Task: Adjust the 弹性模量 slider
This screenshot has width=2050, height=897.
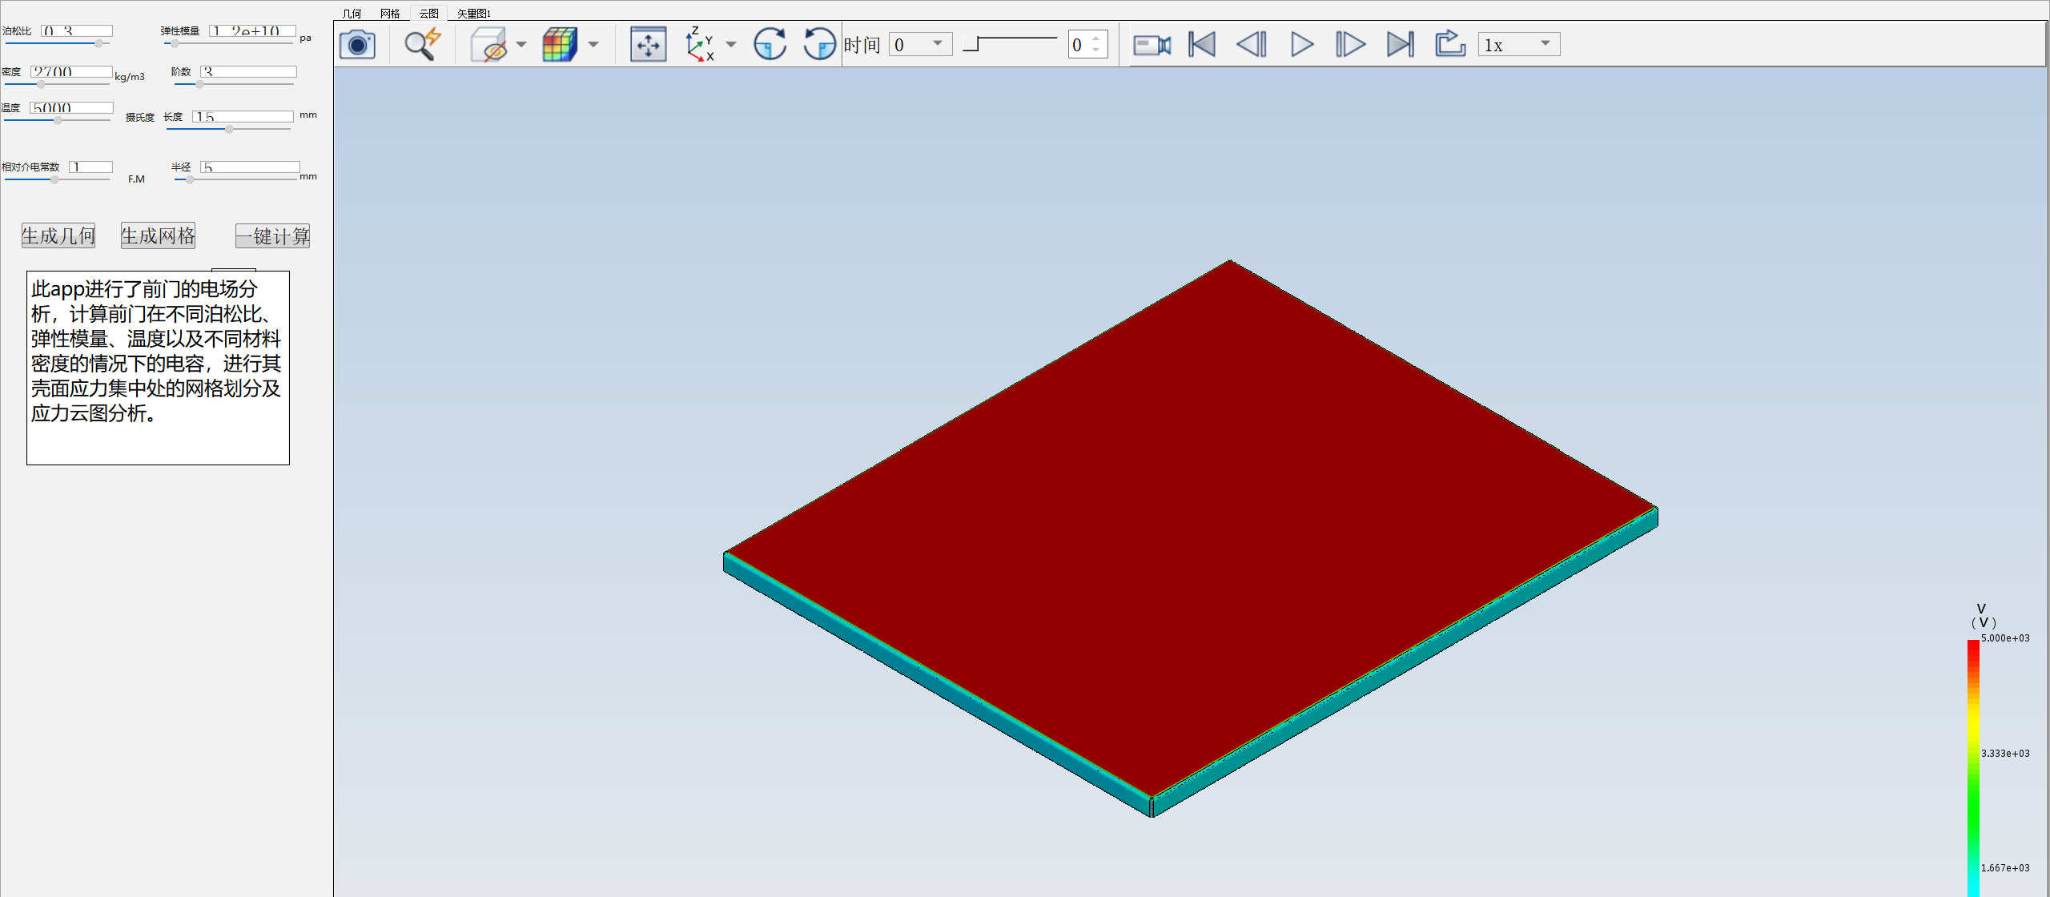Action: (x=227, y=43)
